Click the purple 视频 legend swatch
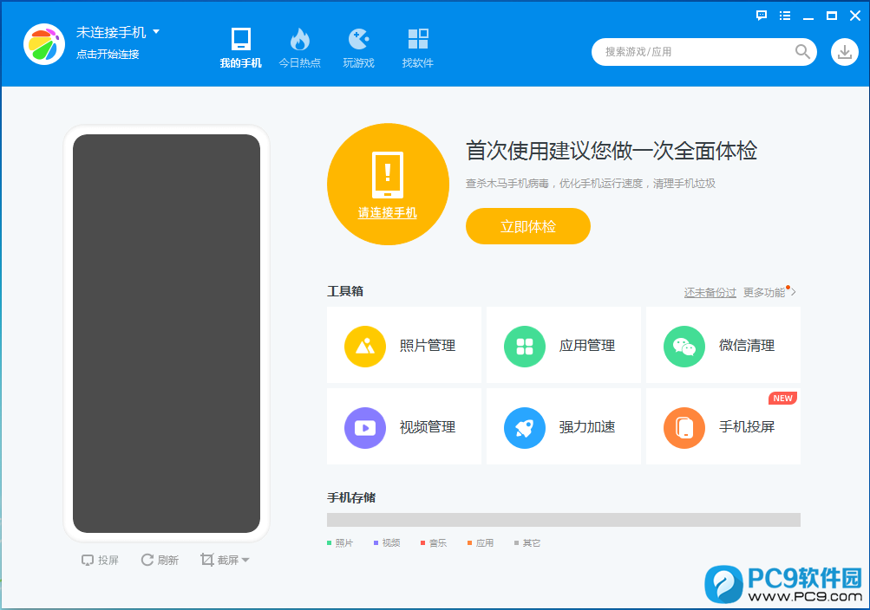Viewport: 870px width, 610px height. (x=376, y=543)
